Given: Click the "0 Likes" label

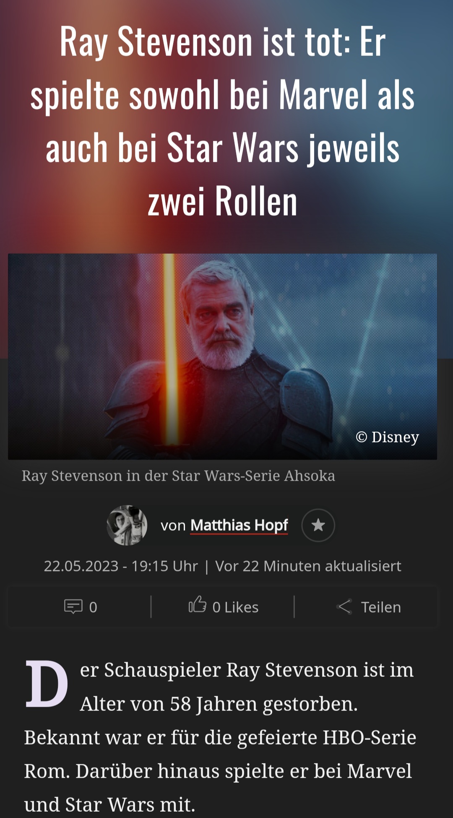Looking at the screenshot, I should 235,608.
